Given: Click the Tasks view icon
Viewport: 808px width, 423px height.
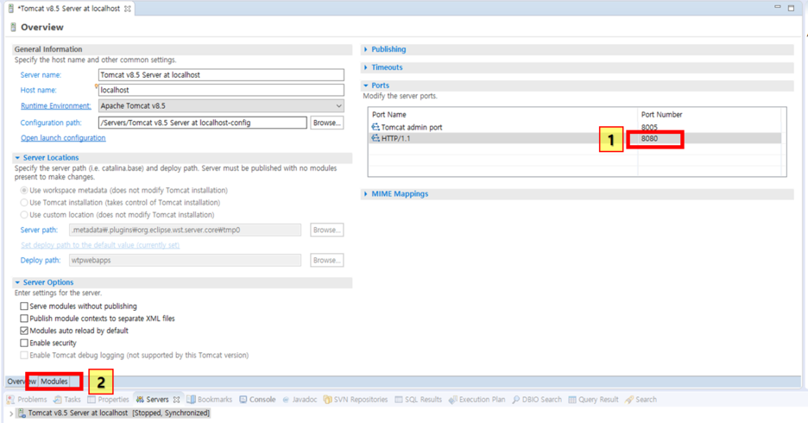Looking at the screenshot, I should pos(58,400).
